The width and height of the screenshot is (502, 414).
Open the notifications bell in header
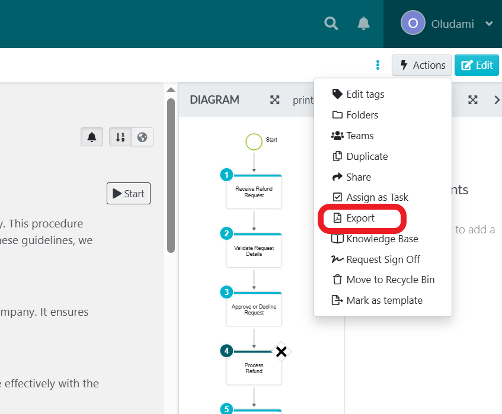pyautogui.click(x=363, y=24)
